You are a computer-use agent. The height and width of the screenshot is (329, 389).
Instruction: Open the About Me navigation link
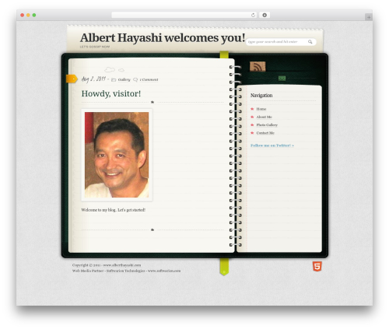pos(264,117)
